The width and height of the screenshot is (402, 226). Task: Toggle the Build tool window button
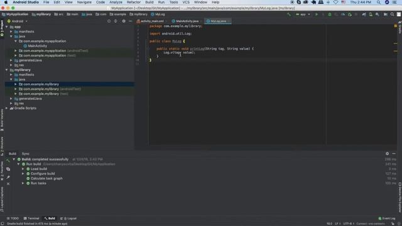(x=50, y=218)
